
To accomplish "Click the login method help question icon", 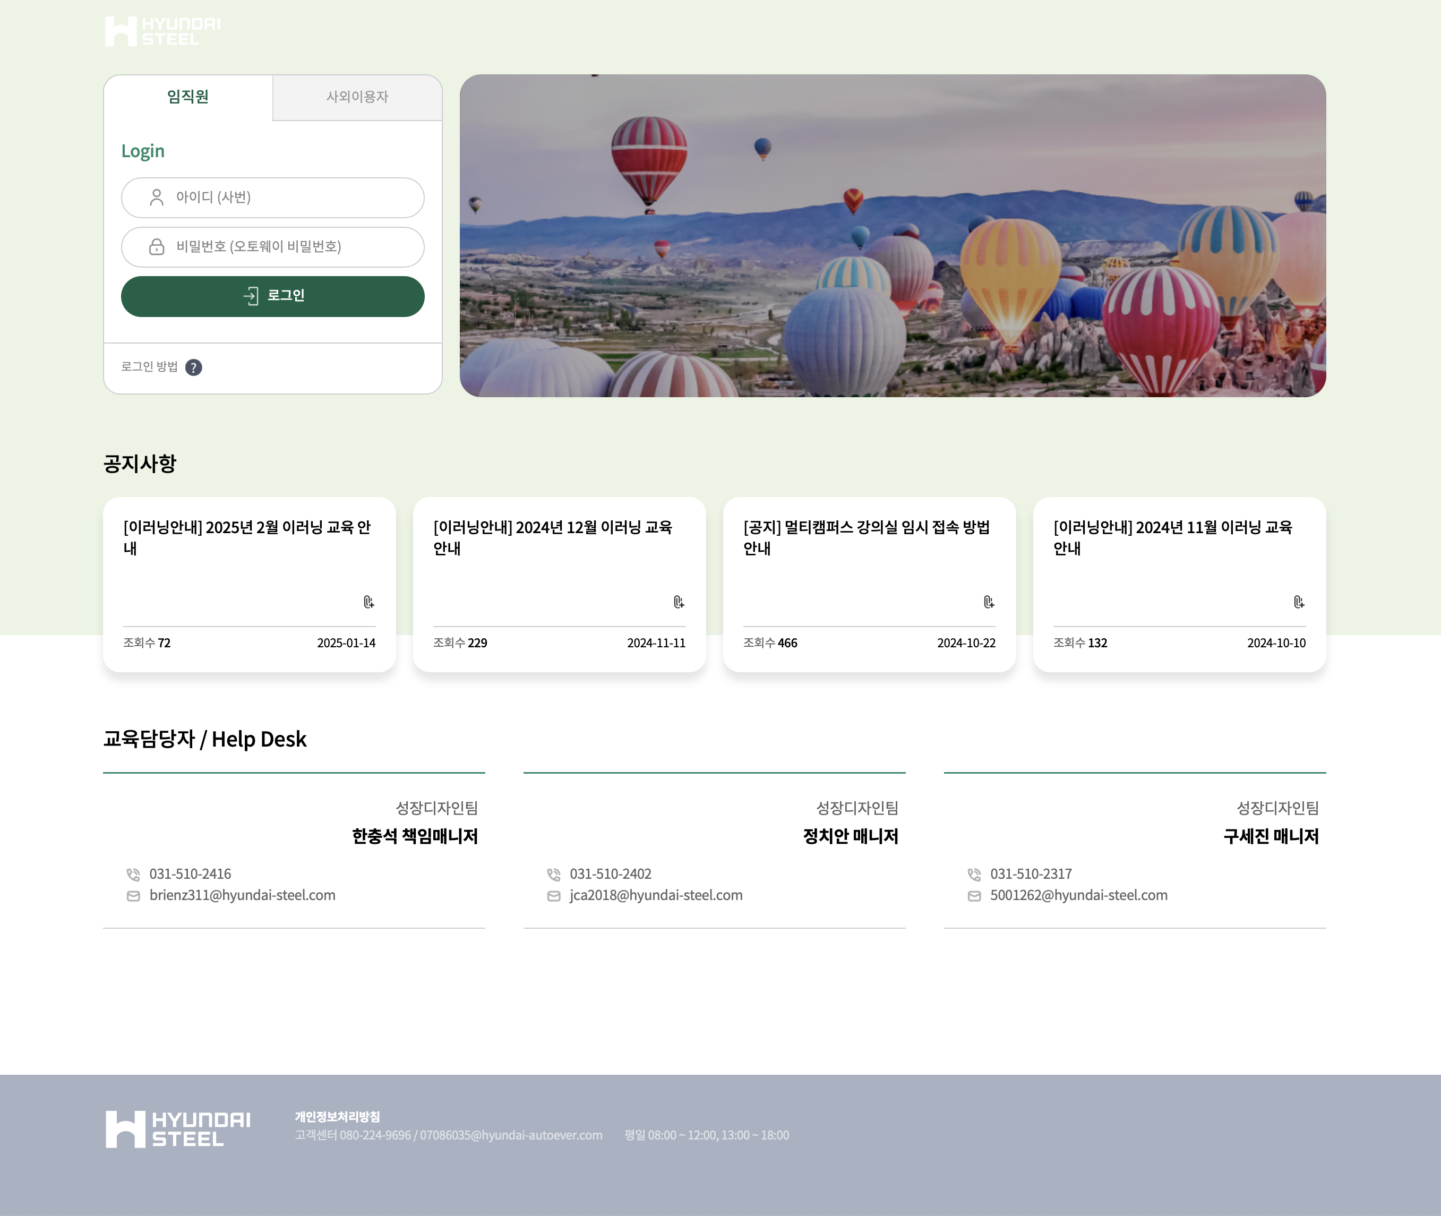I will point(194,367).
